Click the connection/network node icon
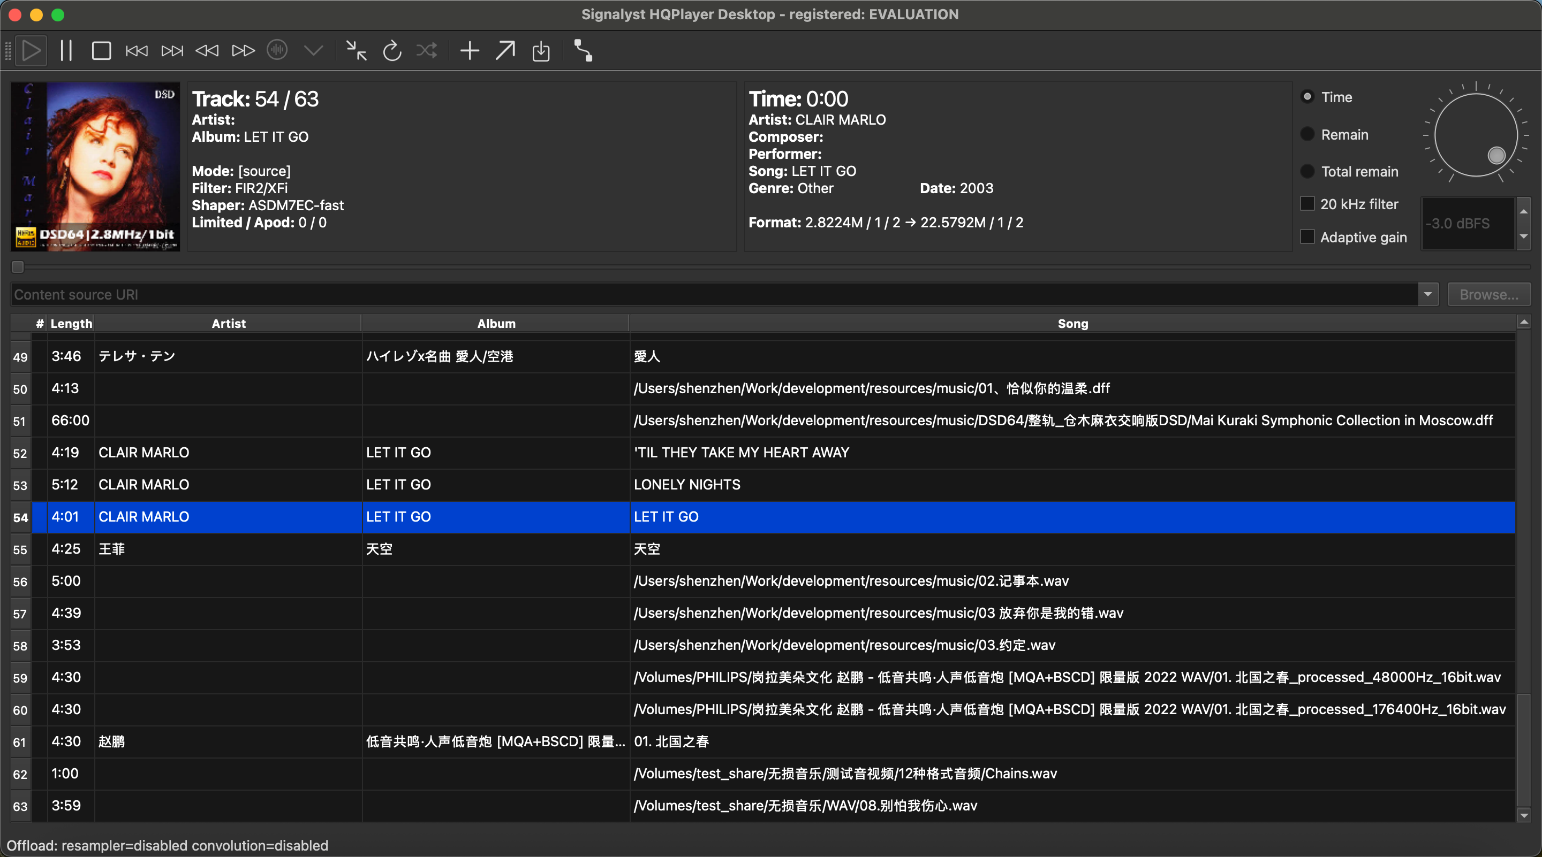Viewport: 1542px width, 857px height. click(584, 51)
